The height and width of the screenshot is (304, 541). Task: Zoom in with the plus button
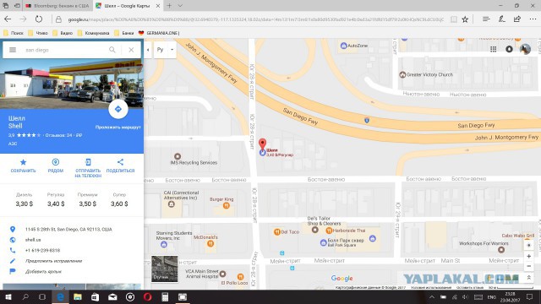(x=528, y=256)
